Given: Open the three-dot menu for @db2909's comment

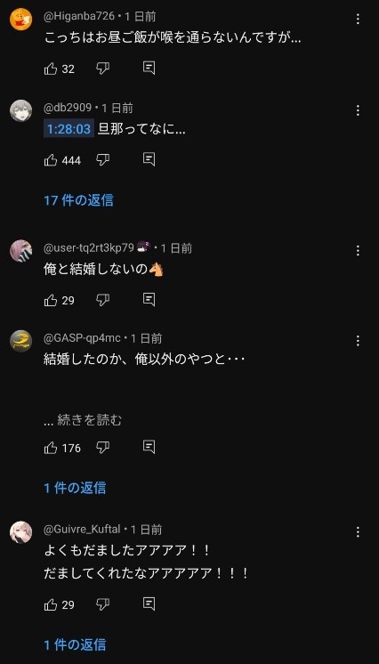Looking at the screenshot, I should (x=358, y=111).
